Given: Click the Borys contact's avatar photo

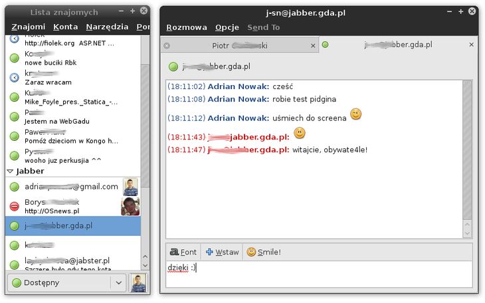Looking at the screenshot, I should (130, 207).
